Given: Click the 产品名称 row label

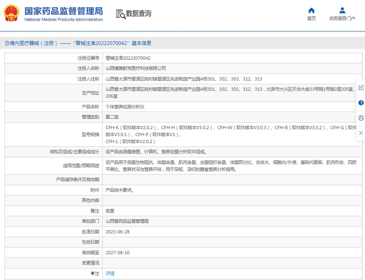Looking at the screenshot, I should point(90,107).
